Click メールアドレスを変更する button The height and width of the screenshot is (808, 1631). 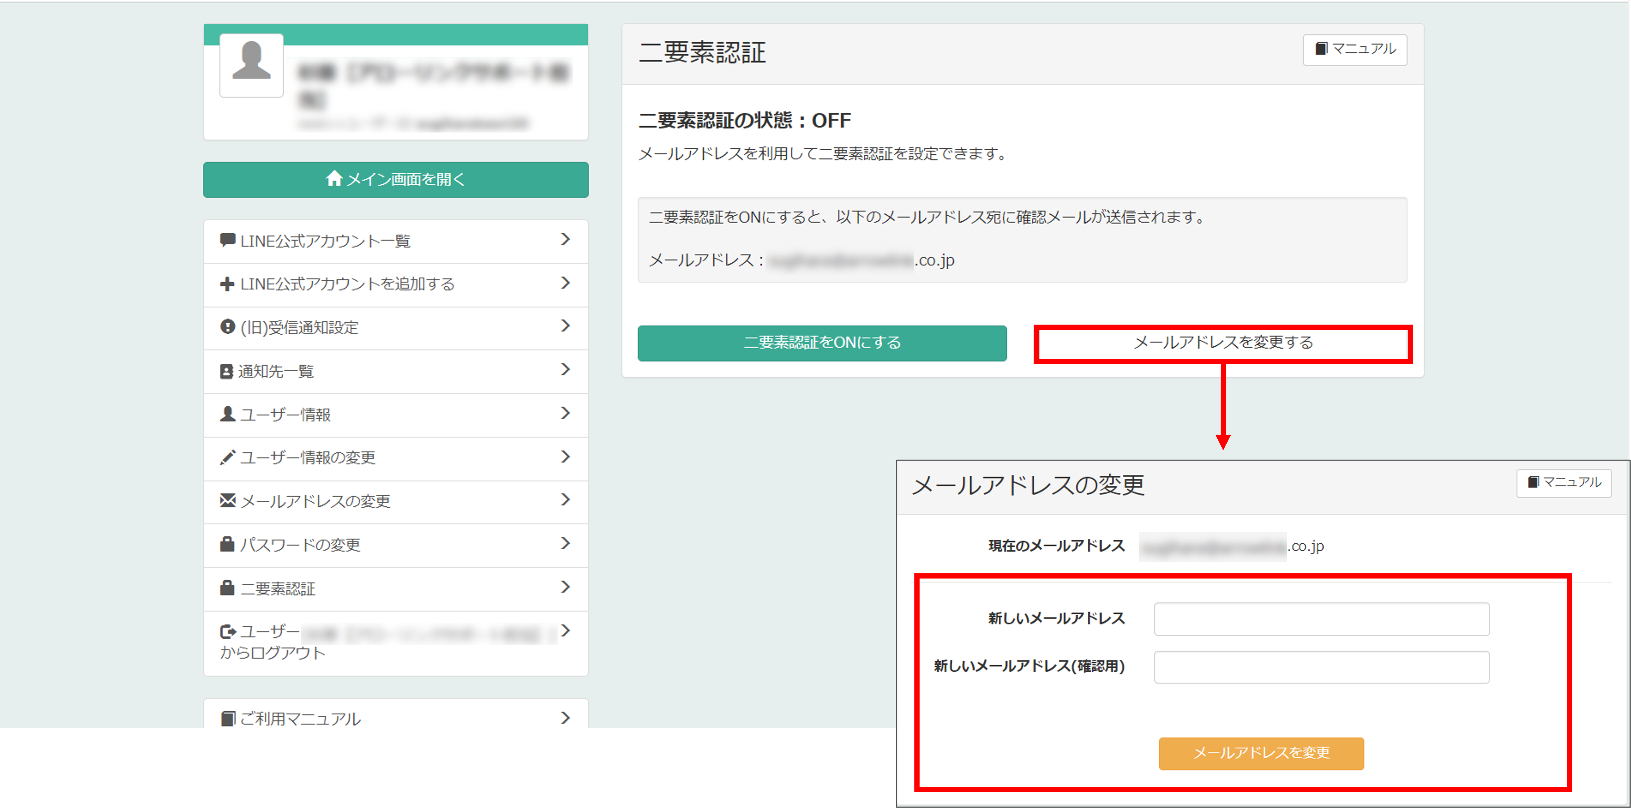click(x=1223, y=343)
